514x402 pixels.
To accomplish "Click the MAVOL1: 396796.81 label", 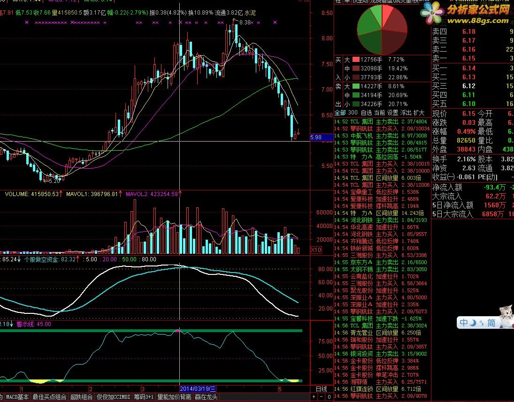I will pyautogui.click(x=92, y=194).
